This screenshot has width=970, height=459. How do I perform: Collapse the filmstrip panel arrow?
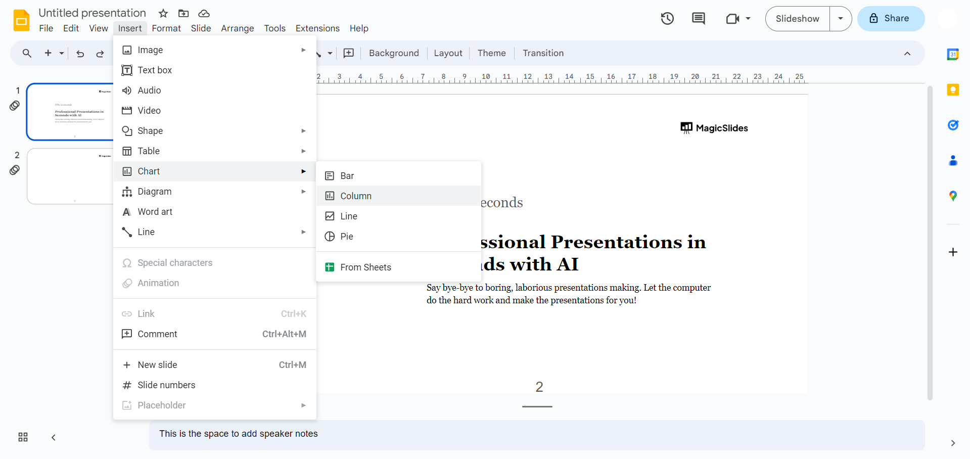pyautogui.click(x=54, y=437)
